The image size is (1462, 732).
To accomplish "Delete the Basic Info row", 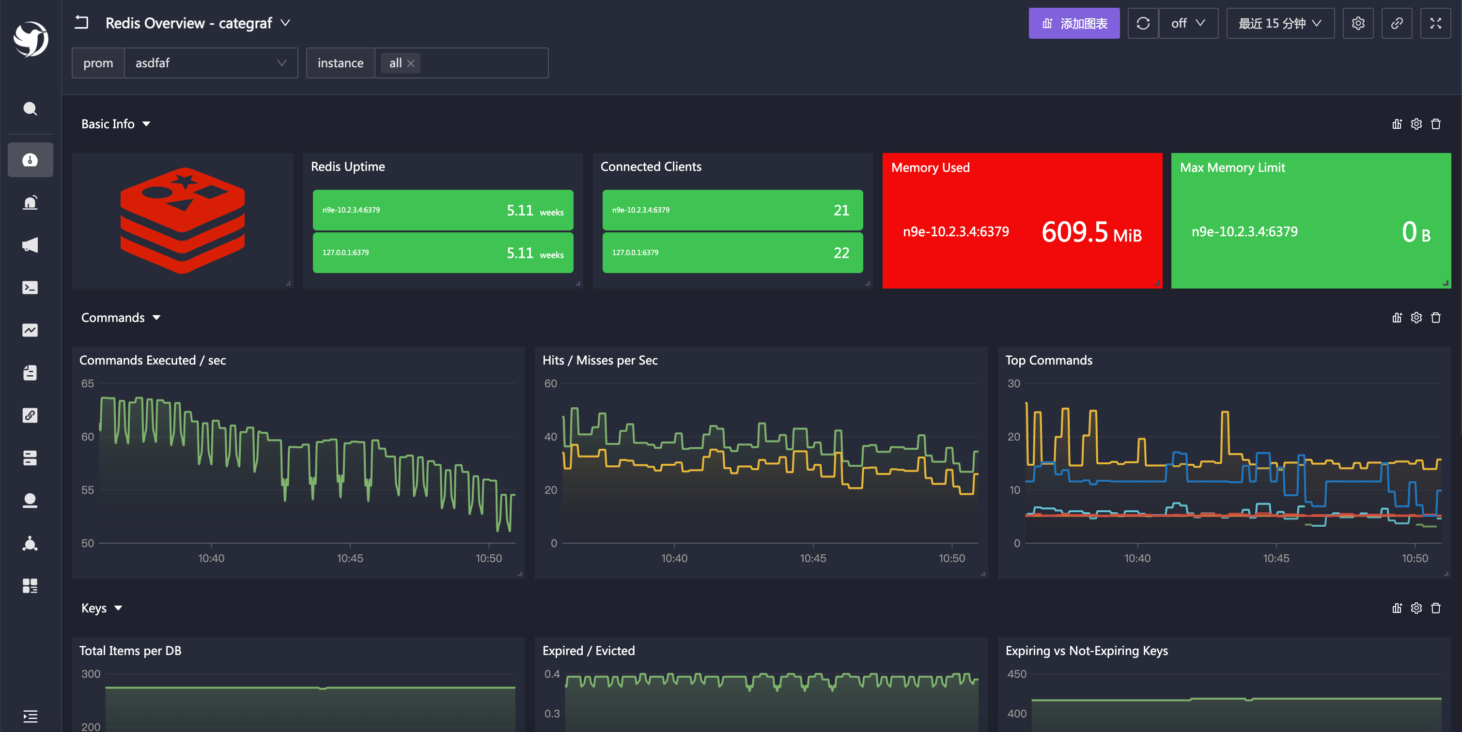I will [x=1436, y=124].
